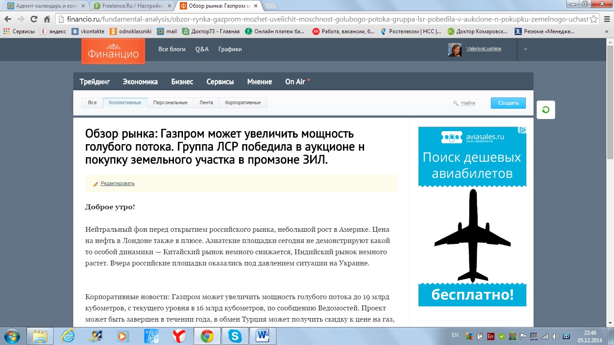Click the Создать button
The height and width of the screenshot is (345, 614).
508,103
